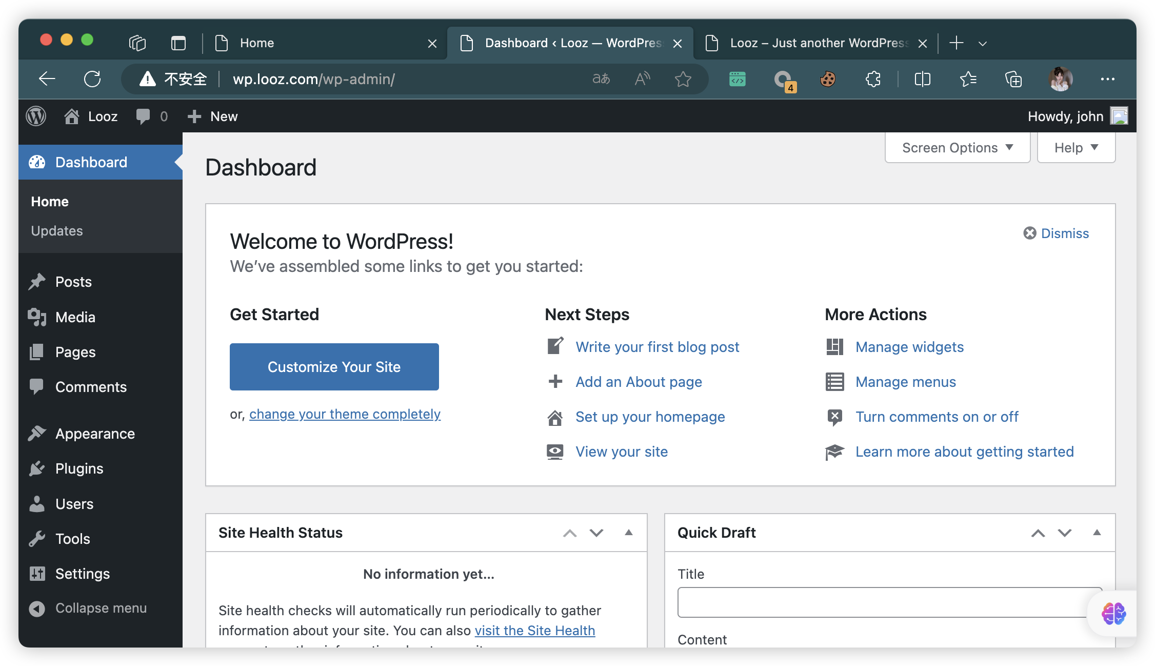Open the green code extension icon

point(738,79)
